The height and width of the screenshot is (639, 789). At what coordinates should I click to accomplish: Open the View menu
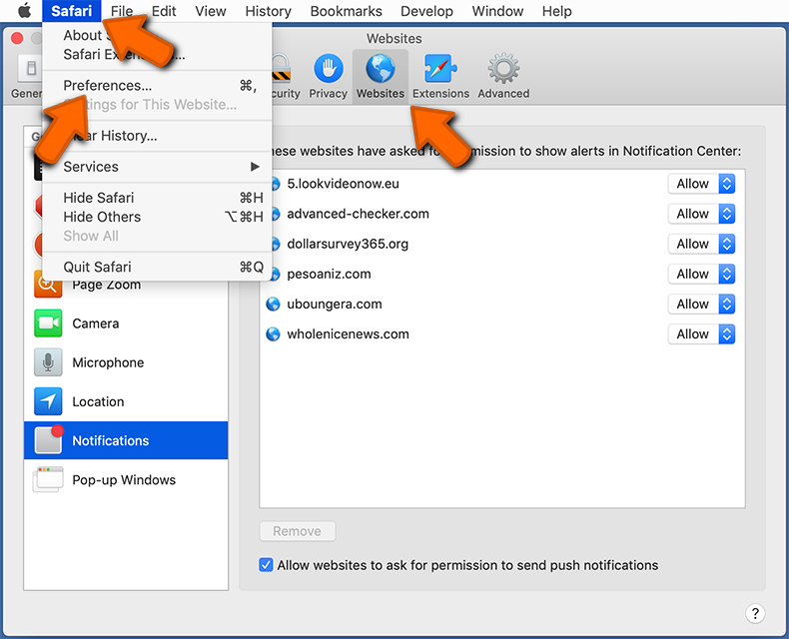point(211,11)
